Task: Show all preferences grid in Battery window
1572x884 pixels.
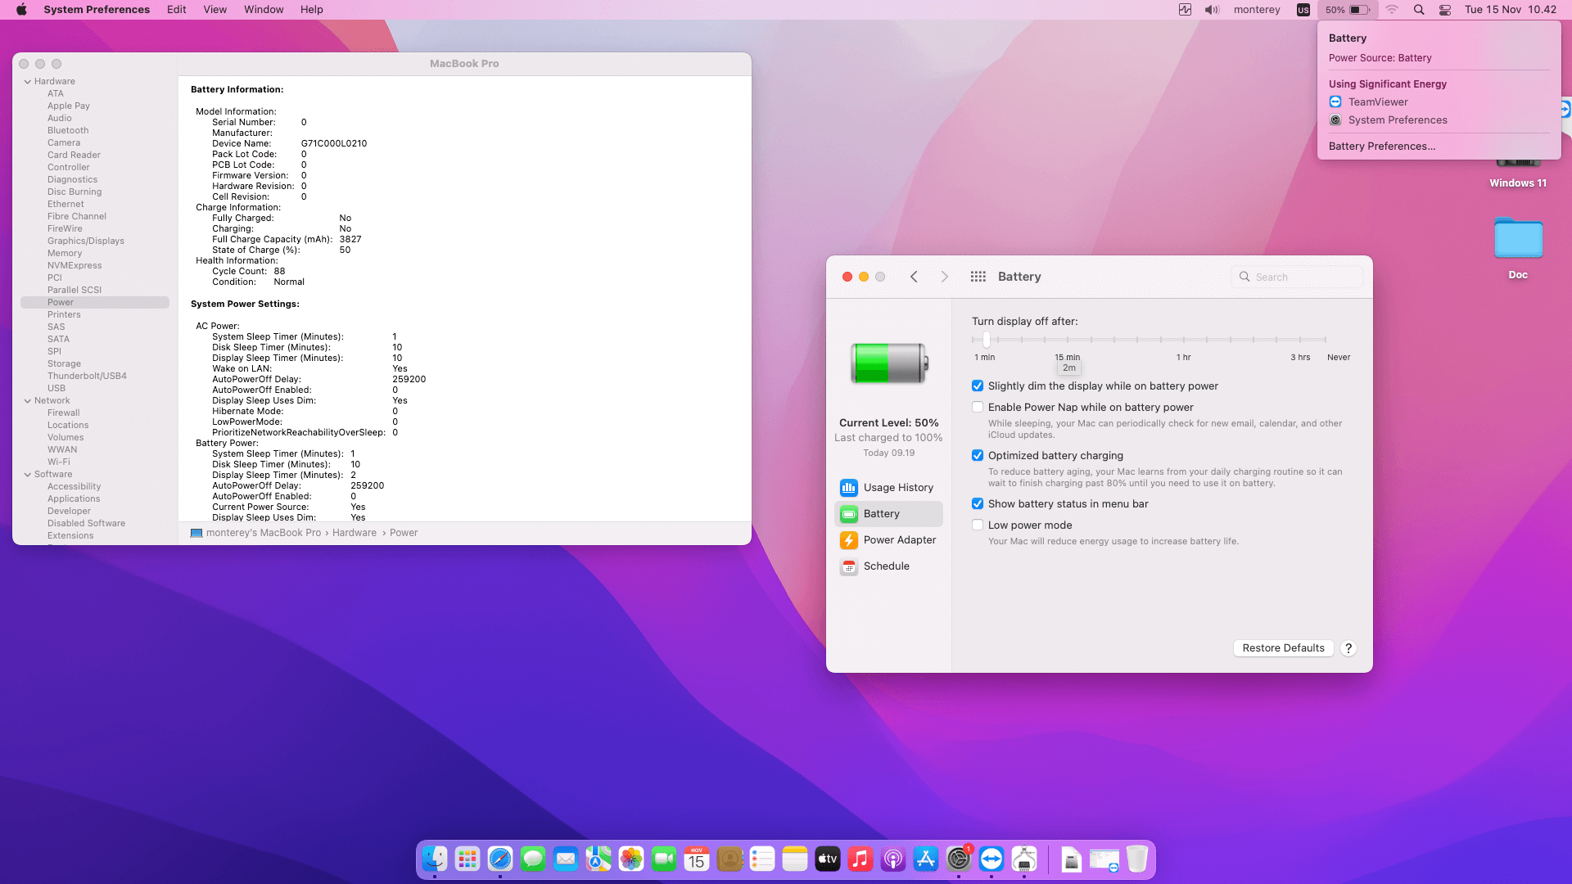Action: 978,277
